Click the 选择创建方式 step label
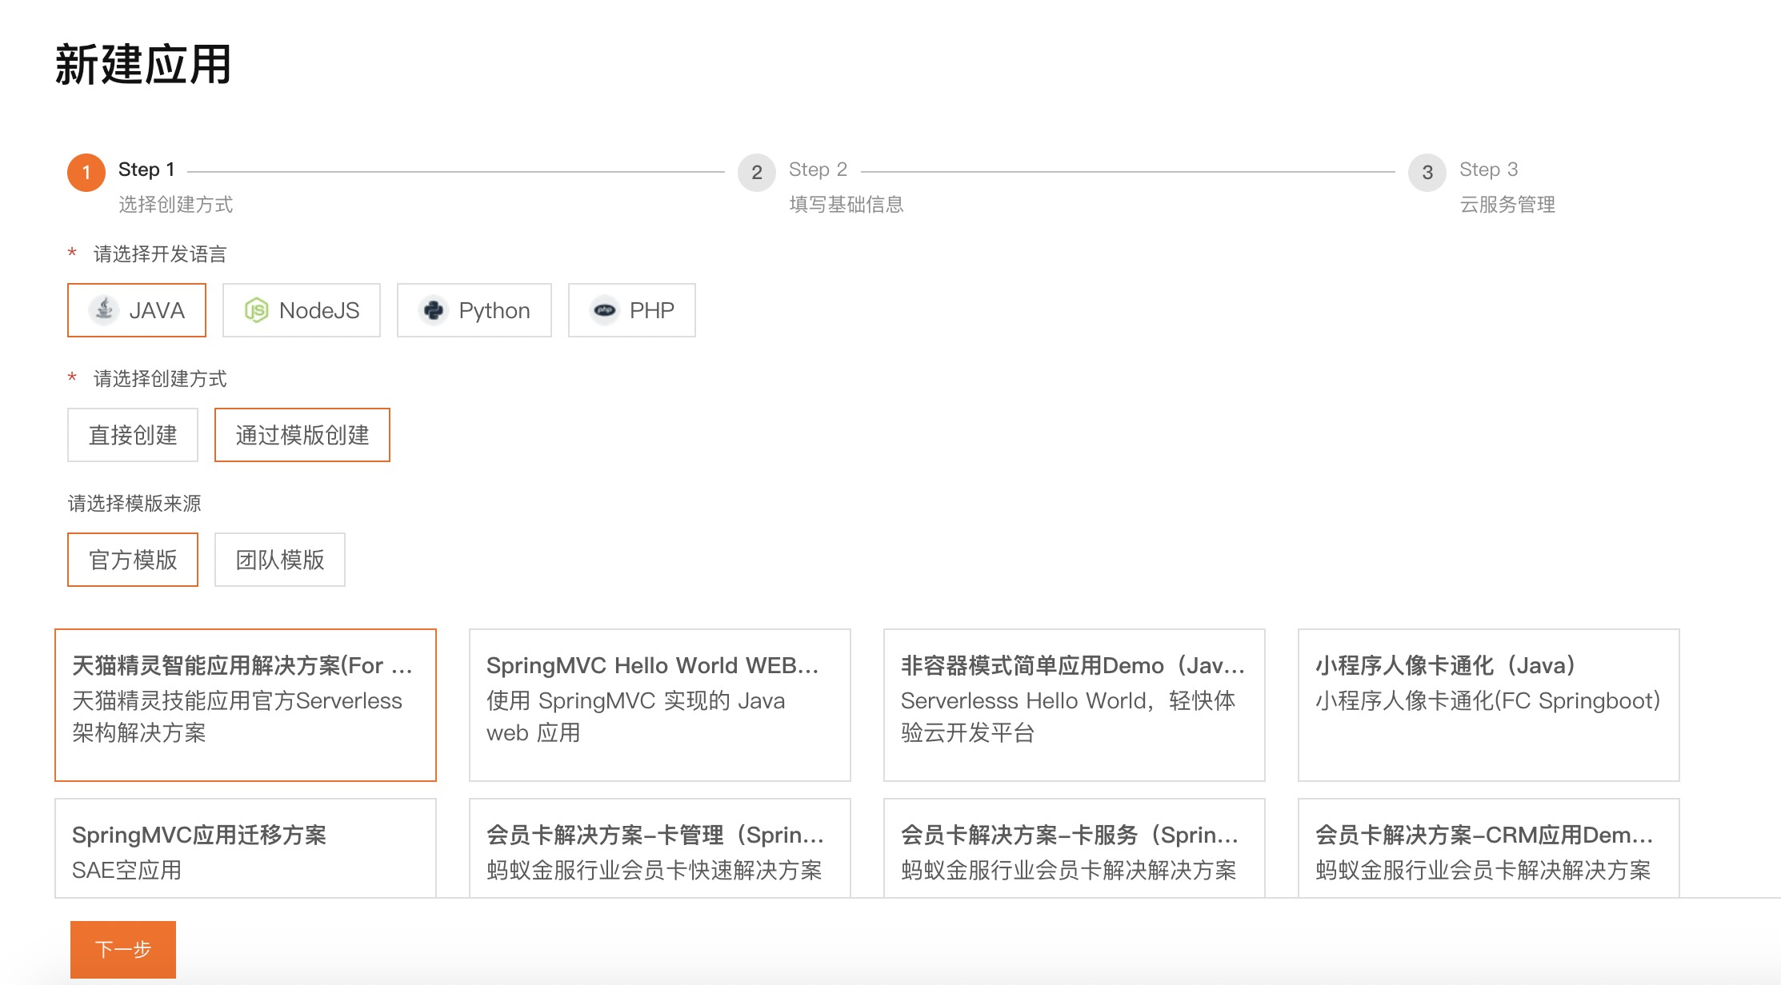The width and height of the screenshot is (1781, 985). 176,205
